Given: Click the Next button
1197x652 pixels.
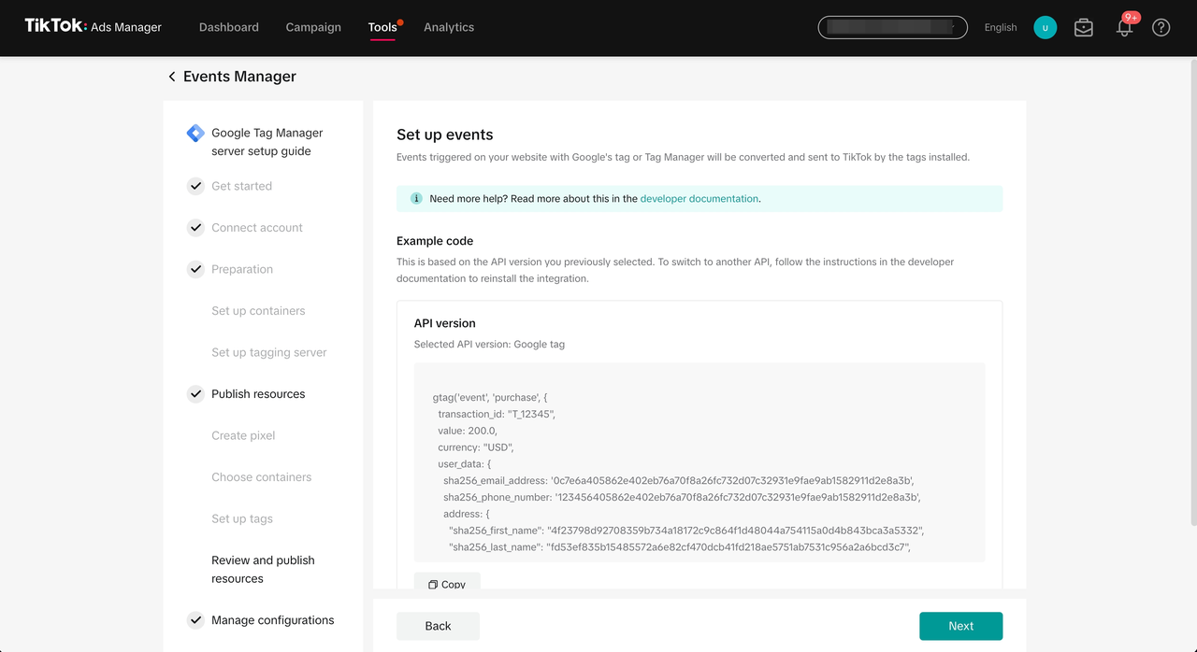Looking at the screenshot, I should (x=961, y=626).
